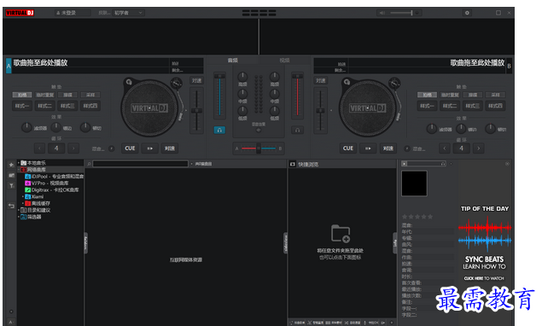The height and width of the screenshot is (326, 542).
Task: Expand the 本地音乐 folder
Action: coord(19,163)
